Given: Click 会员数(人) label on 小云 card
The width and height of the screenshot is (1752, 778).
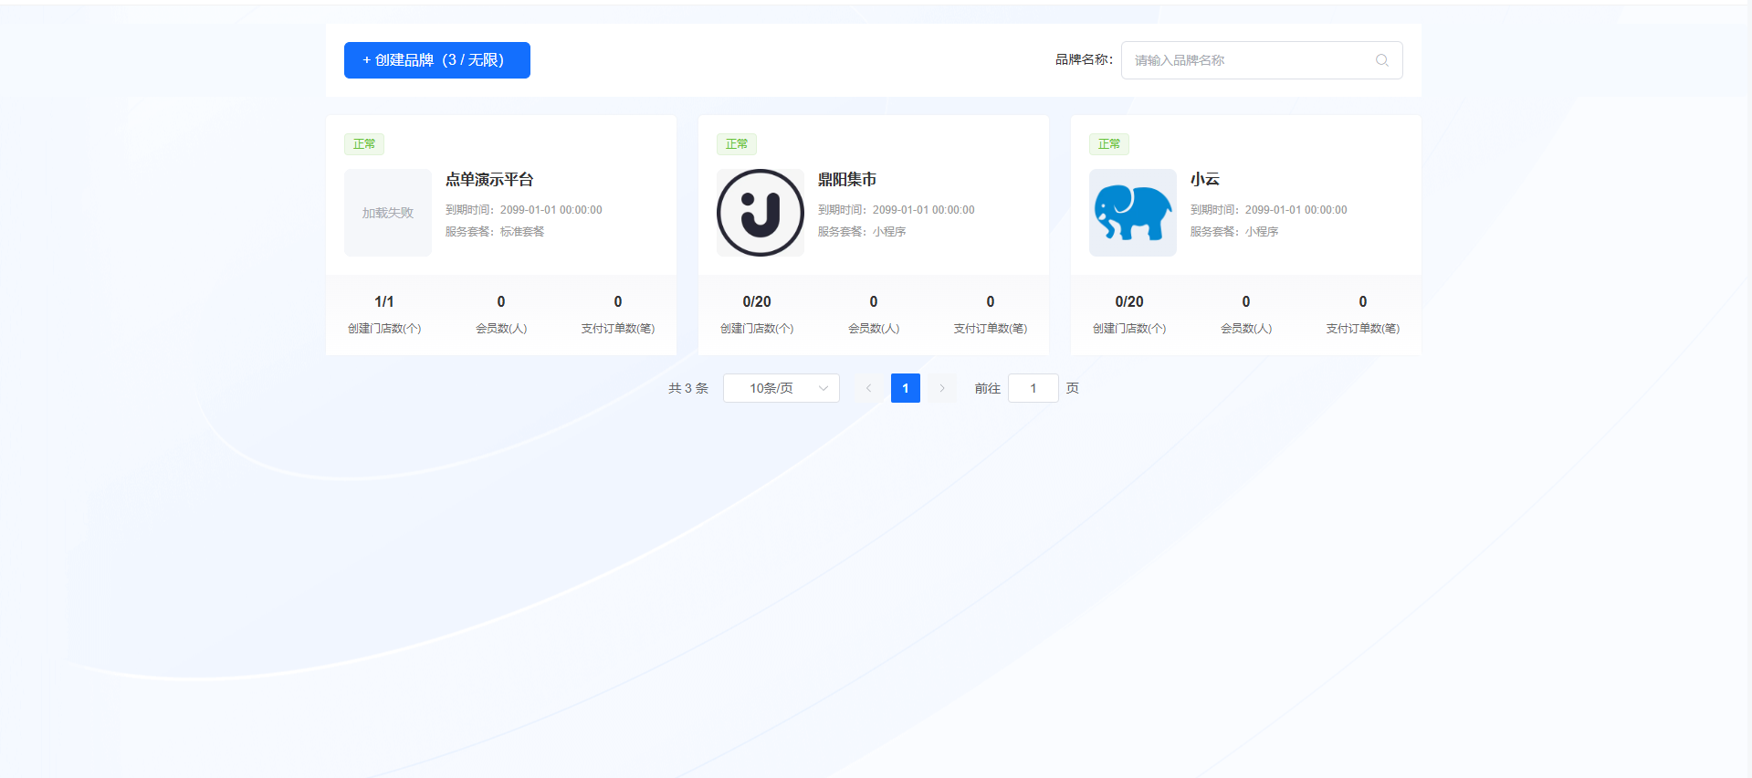Looking at the screenshot, I should (x=1246, y=329).
